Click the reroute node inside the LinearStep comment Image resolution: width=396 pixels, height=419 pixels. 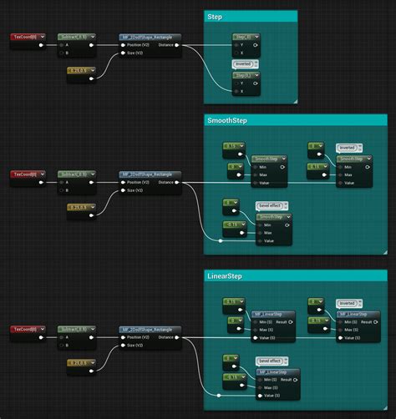click(219, 396)
